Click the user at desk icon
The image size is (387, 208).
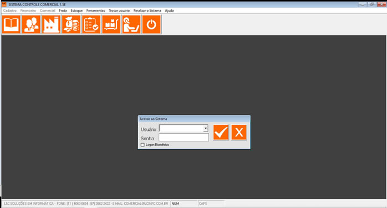131,24
